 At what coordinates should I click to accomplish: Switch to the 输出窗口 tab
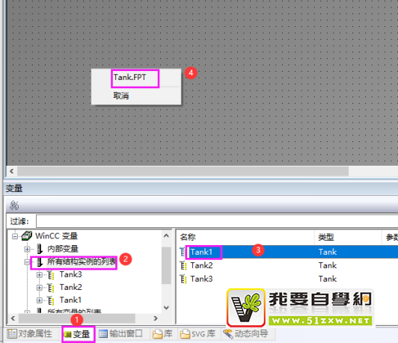pyautogui.click(x=121, y=333)
